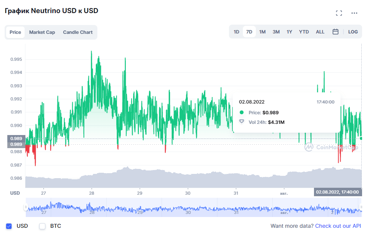Select the 3M time range
Viewport: 369px width, 232px height.
(276, 32)
